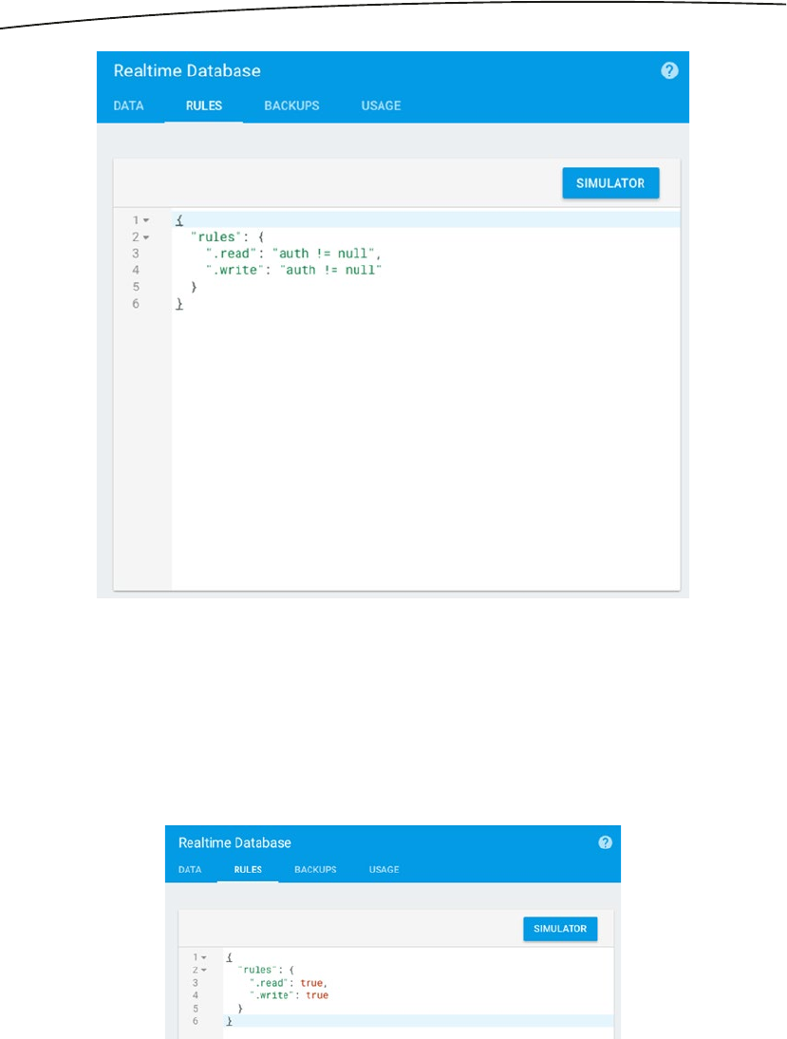Click the empty code area of upper editor
The height and width of the screenshot is (1039, 787).
[425, 450]
